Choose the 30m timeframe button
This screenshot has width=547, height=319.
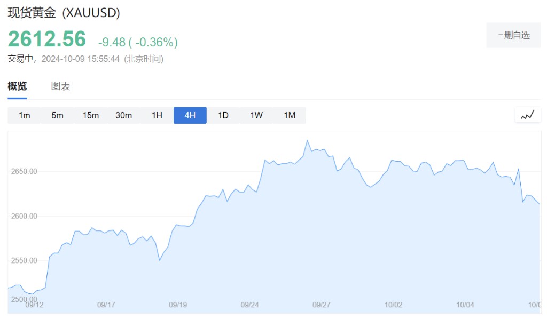click(124, 115)
